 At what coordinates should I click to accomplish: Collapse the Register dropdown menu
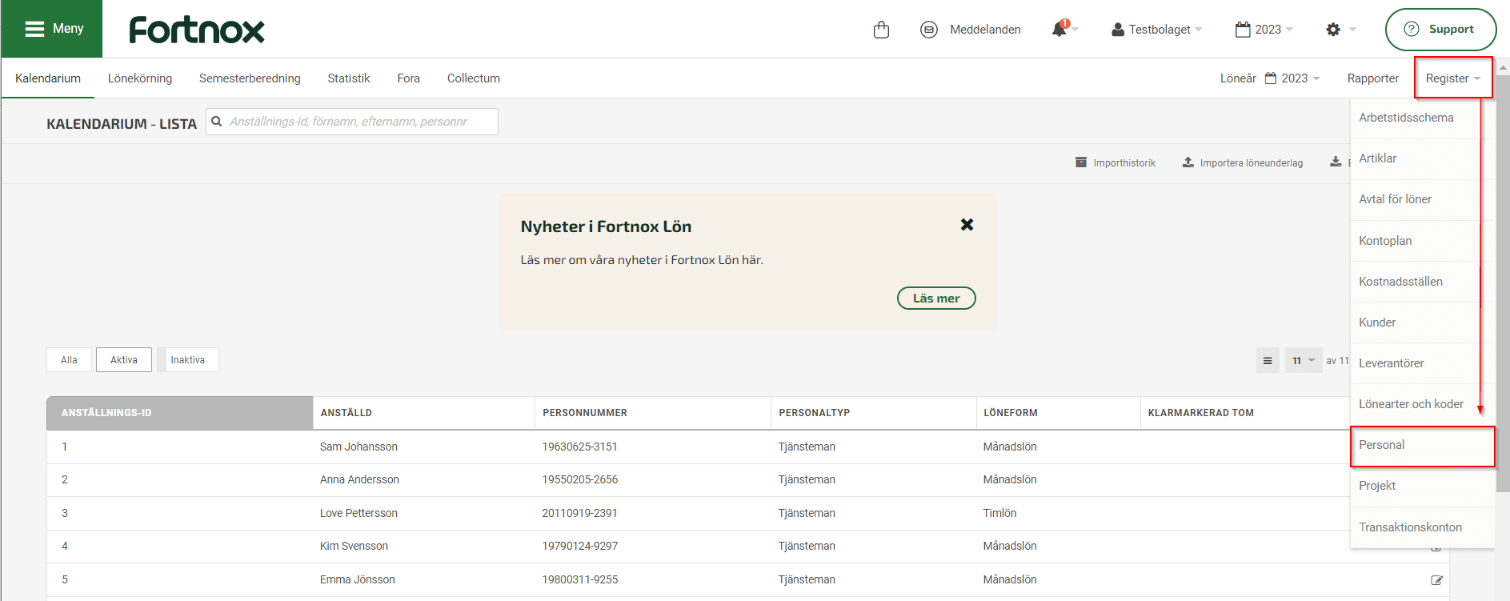click(x=1453, y=78)
